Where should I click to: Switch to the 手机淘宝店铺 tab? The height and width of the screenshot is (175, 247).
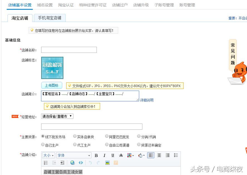pyautogui.click(x=50, y=18)
